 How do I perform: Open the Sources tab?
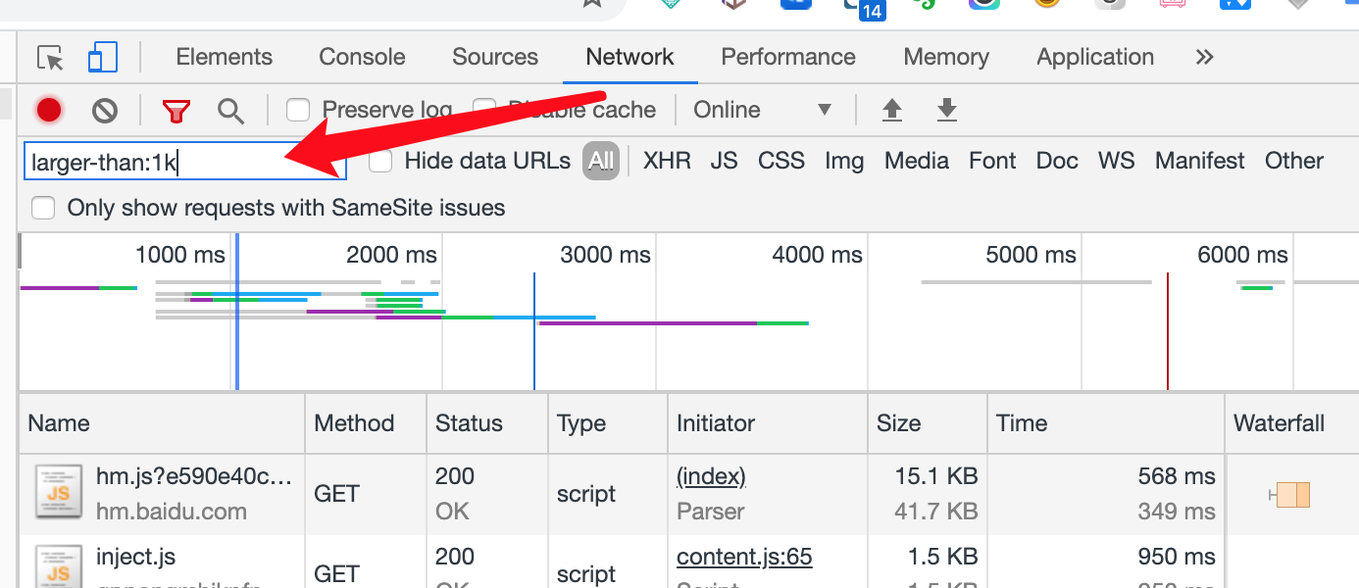[x=495, y=57]
